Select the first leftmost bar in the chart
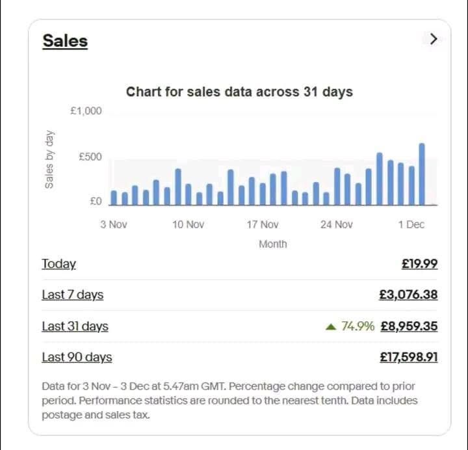This screenshot has height=450, width=468. 114,198
